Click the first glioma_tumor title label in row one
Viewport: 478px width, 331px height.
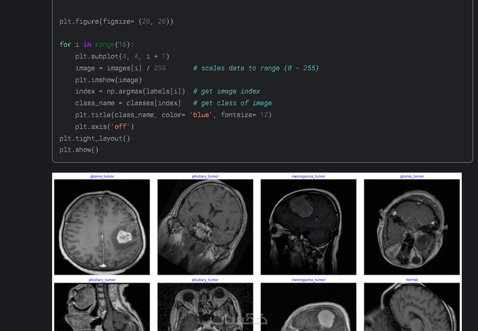tap(102, 176)
